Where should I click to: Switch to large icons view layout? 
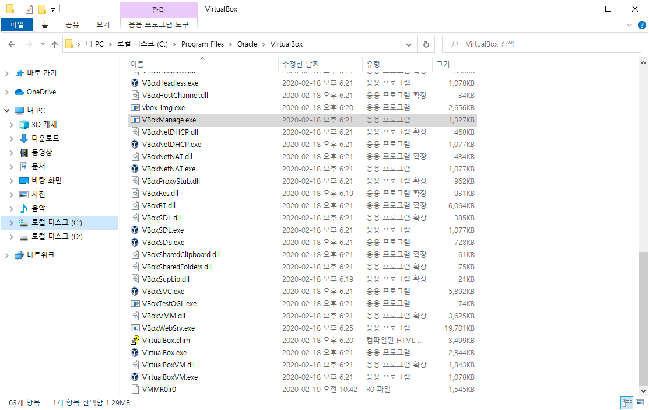pos(640,402)
